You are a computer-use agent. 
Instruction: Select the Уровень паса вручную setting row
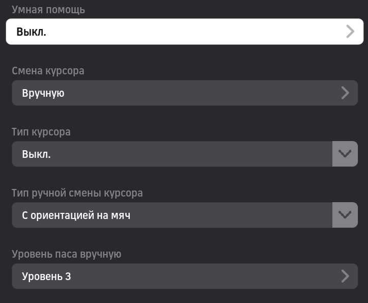(x=184, y=276)
